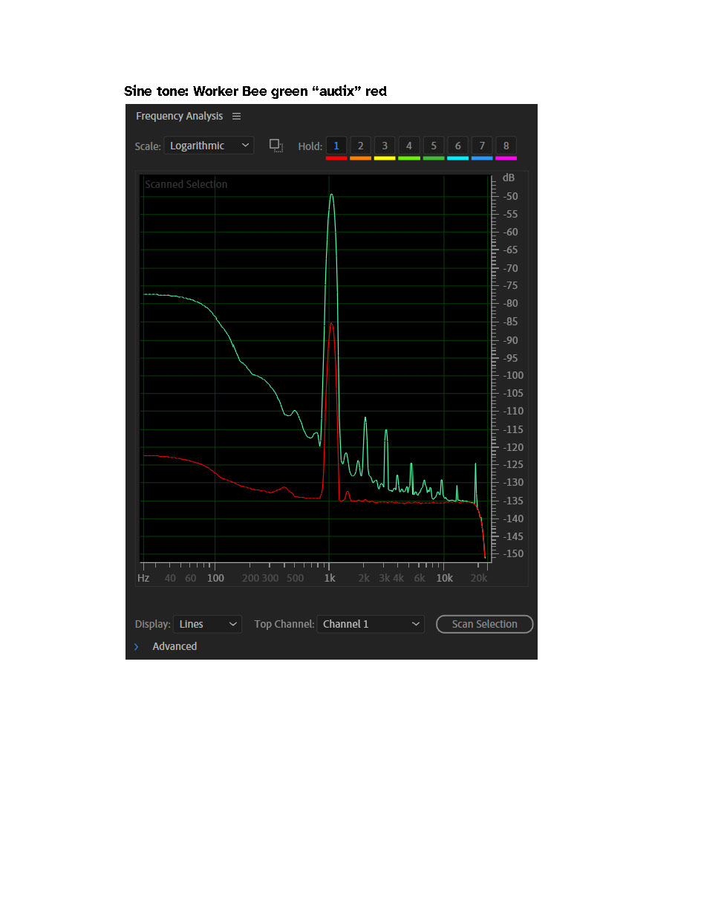Toggle Hold button 1
701x907 pixels.
click(336, 146)
